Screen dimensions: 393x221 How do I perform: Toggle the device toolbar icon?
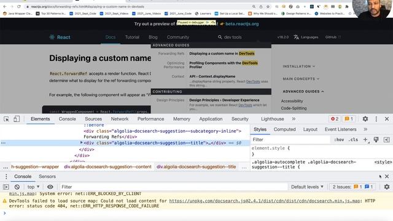[17, 119]
